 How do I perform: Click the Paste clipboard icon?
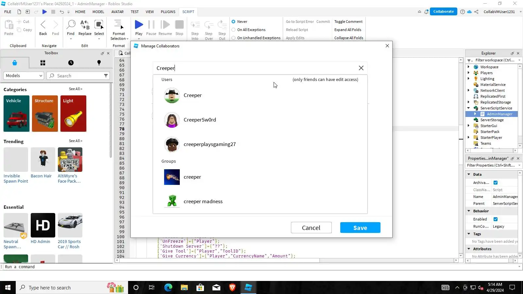click(9, 24)
